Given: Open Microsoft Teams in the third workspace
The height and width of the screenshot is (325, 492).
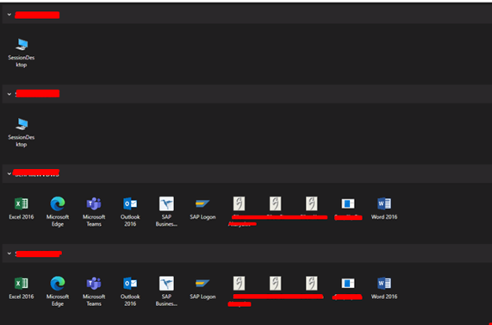Looking at the screenshot, I should pyautogui.click(x=94, y=211).
